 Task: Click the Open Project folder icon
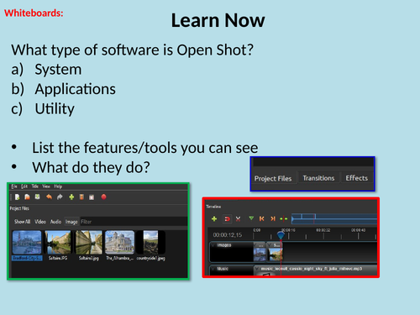pyautogui.click(x=27, y=197)
